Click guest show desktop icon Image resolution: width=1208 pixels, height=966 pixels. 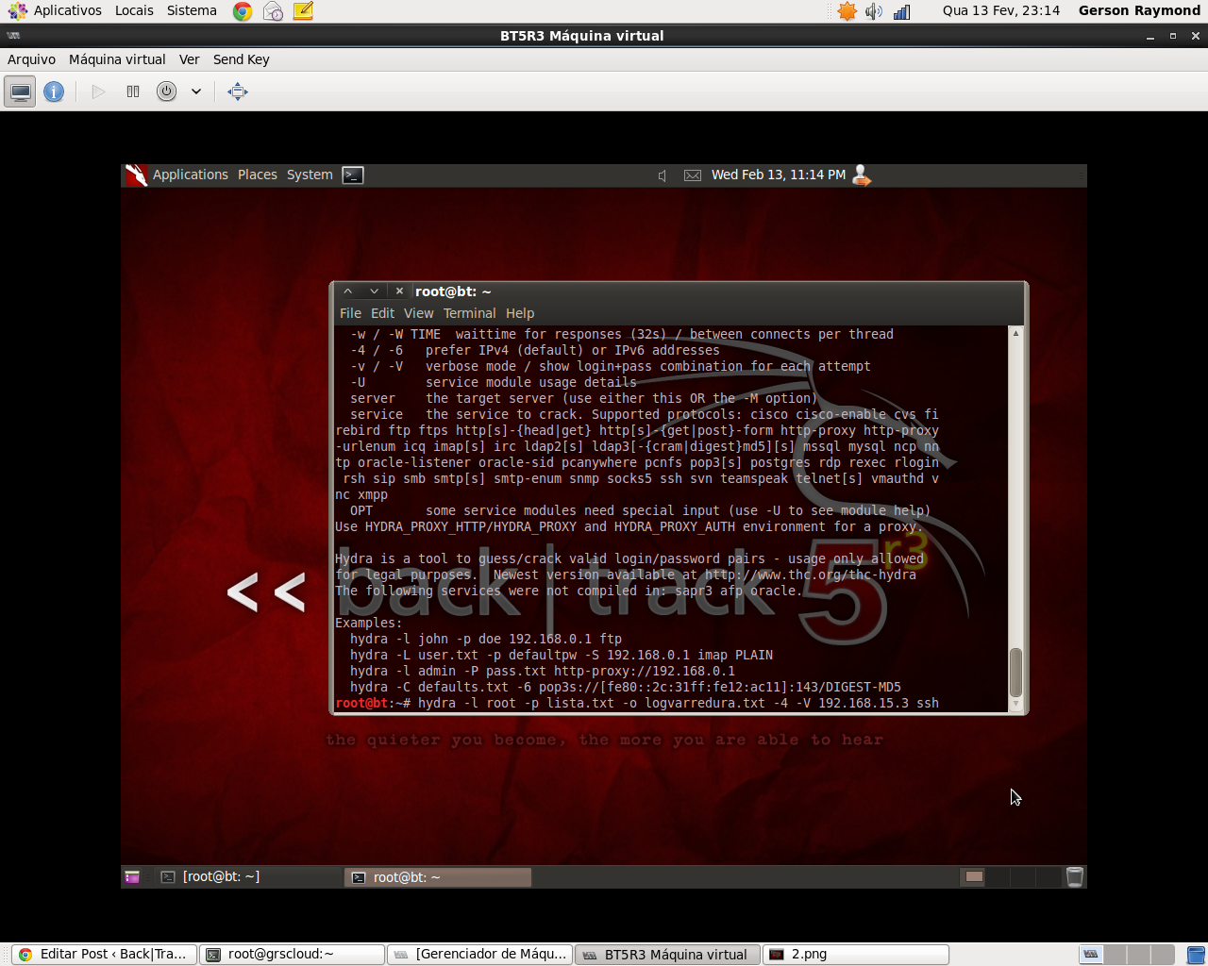coord(132,877)
